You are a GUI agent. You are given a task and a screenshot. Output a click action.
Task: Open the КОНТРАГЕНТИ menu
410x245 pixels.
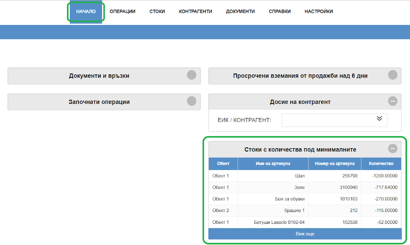click(x=195, y=12)
